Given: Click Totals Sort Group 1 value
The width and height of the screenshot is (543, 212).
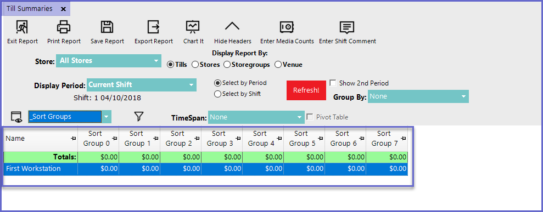Looking at the screenshot, I should (139, 157).
